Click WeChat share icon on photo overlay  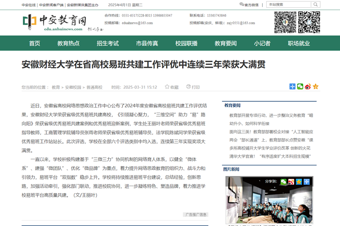click(x=283, y=182)
